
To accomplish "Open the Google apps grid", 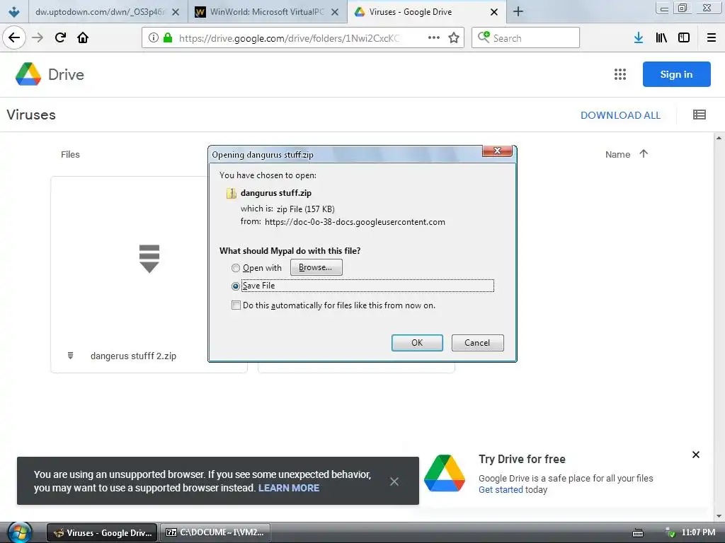I will pyautogui.click(x=620, y=74).
